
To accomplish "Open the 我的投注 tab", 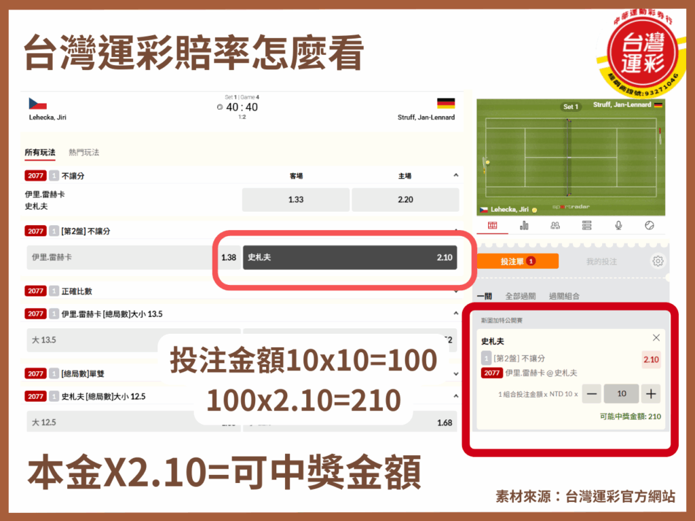I will 601,261.
